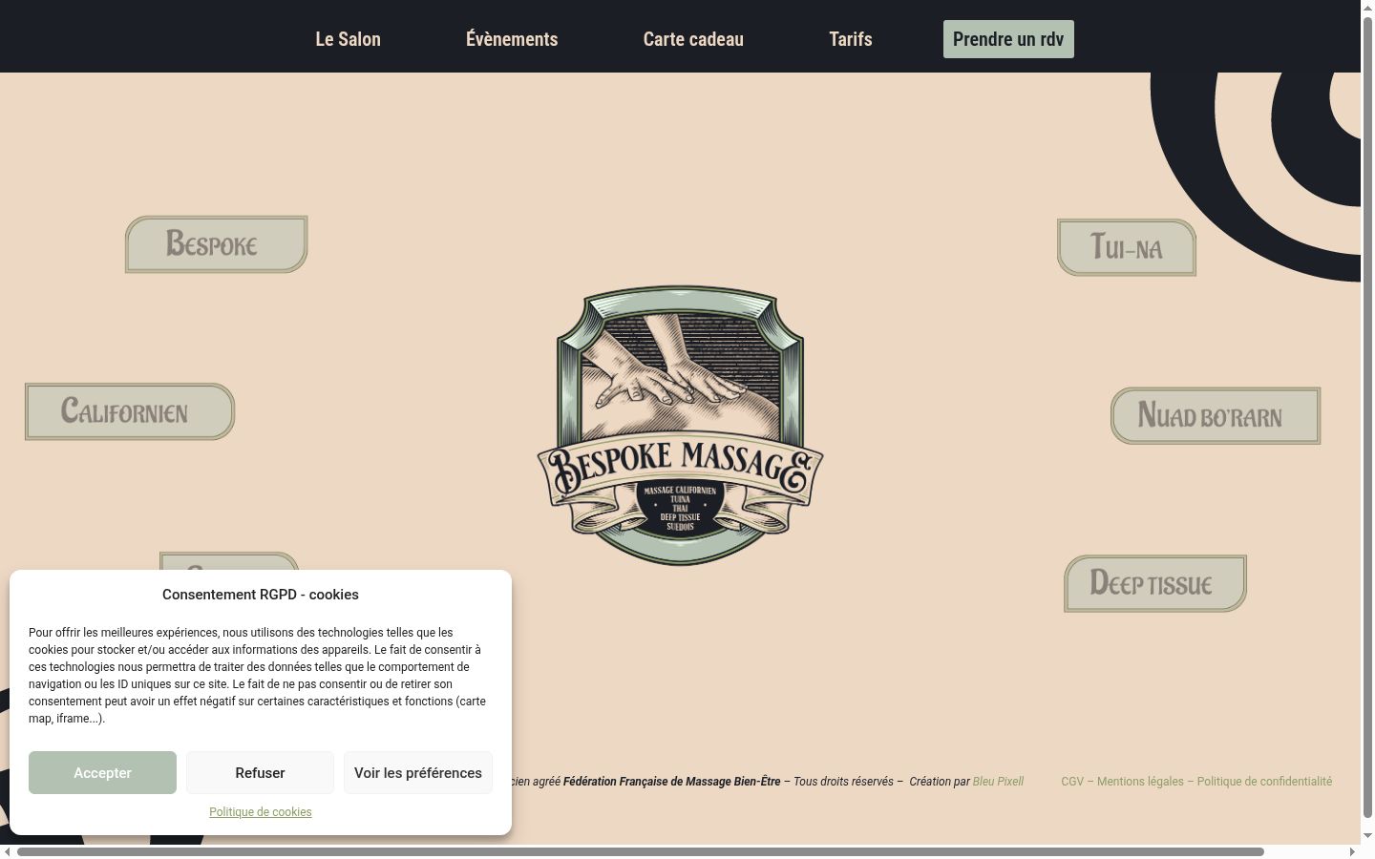Open Politique de cookies link
Screen dimensions: 1375x859
pyautogui.click(x=261, y=812)
